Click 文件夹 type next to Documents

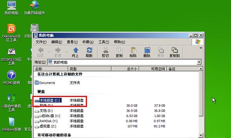pos(75,83)
